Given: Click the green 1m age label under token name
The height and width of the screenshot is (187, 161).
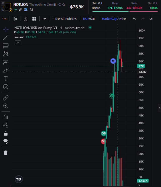Looking at the screenshot, I should click(x=15, y=9).
